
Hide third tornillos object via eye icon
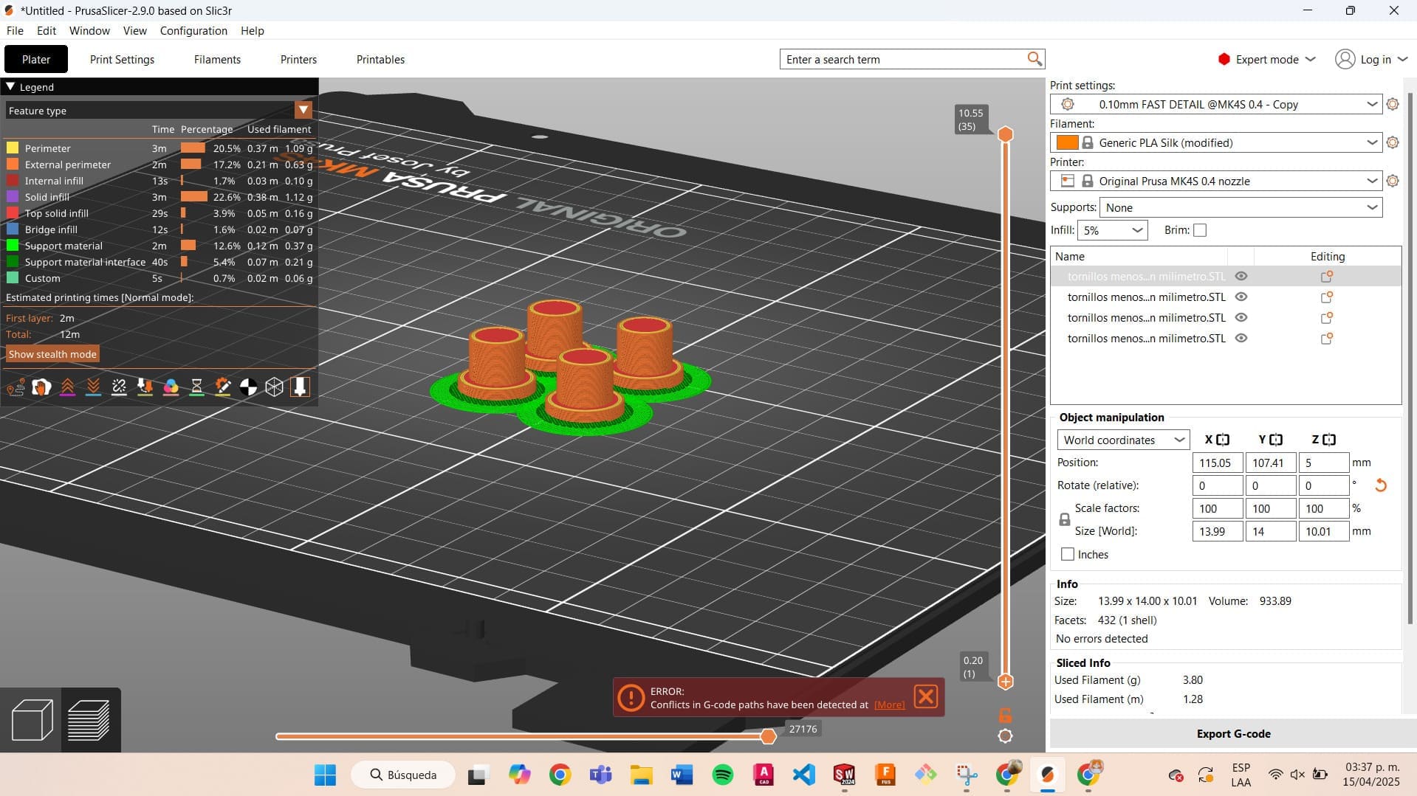1241,318
